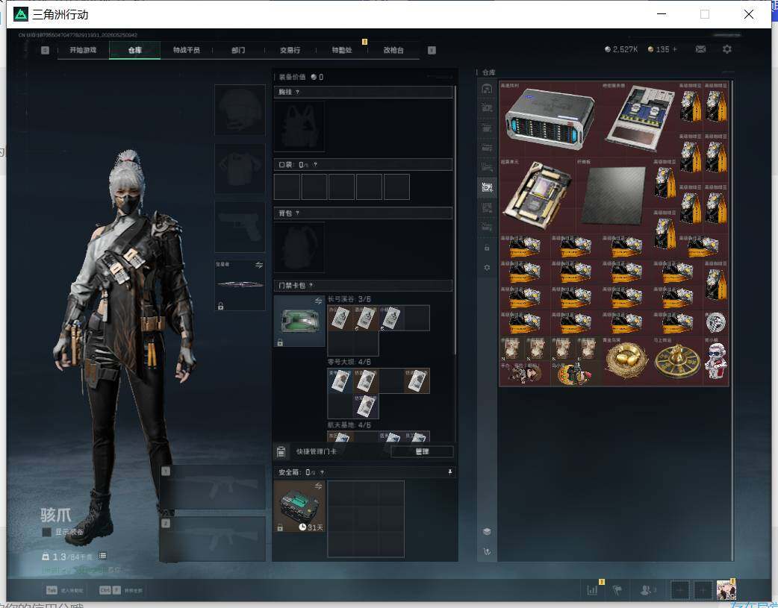Screen dimensions: 778x608
Task: Click the warehouse lock icon
Action: coord(487,248)
